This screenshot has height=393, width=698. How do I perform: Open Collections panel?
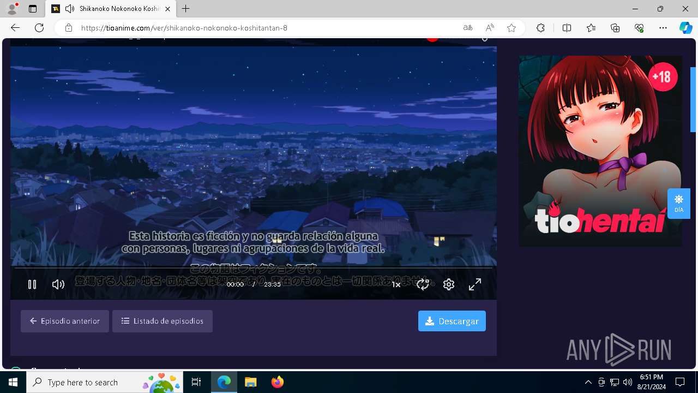tap(615, 28)
